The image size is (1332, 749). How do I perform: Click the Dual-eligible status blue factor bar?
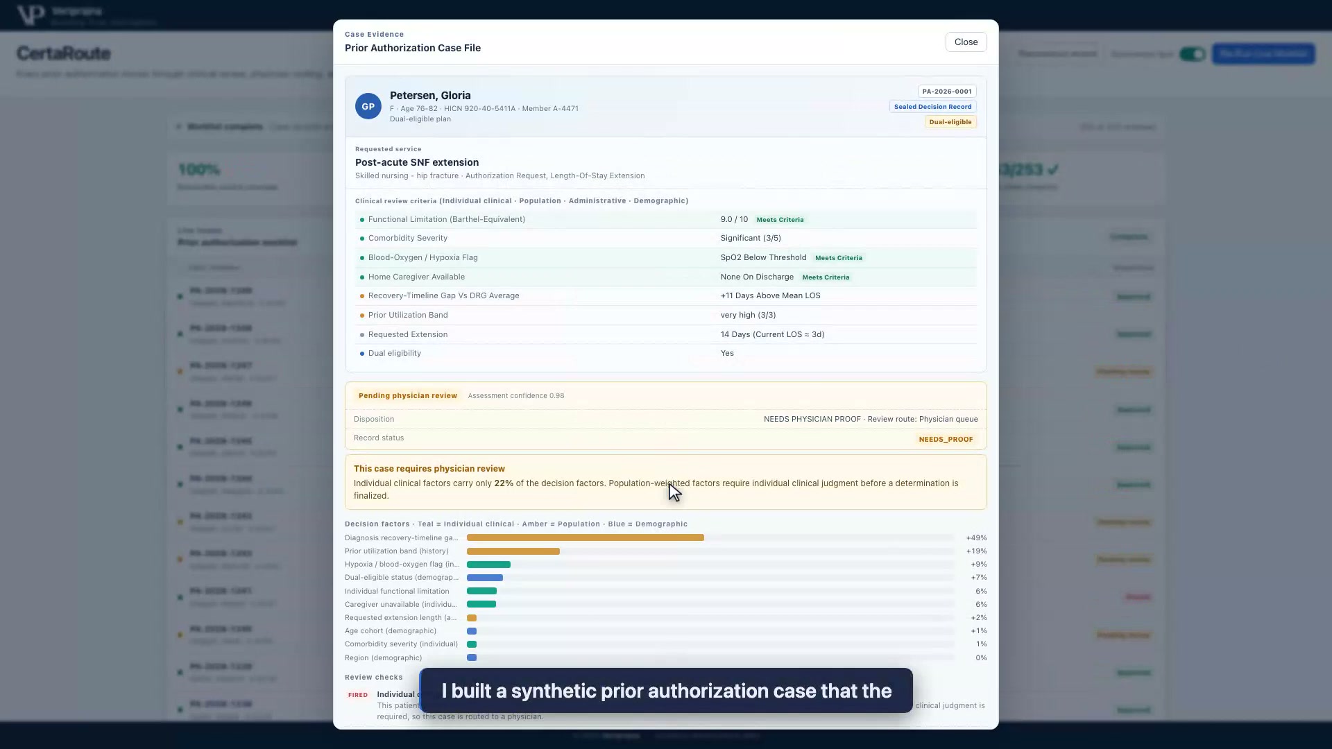pos(485,578)
